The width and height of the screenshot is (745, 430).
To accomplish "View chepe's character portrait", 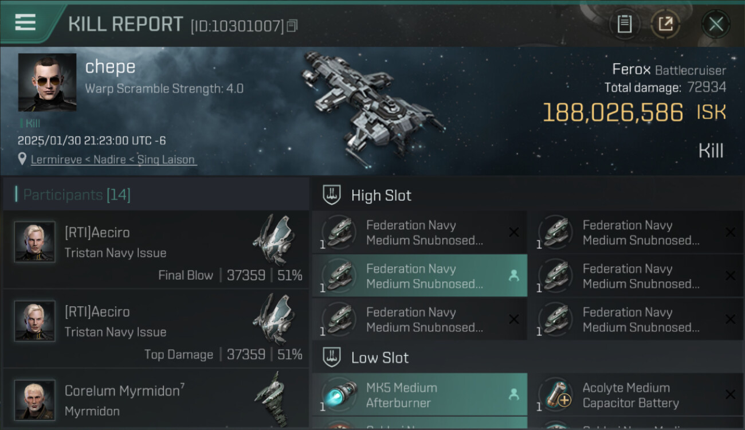I will point(47,82).
